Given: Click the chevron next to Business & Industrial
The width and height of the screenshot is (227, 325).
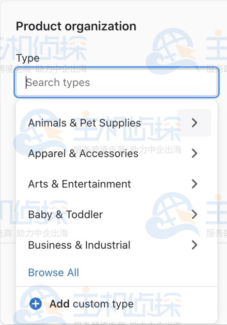Looking at the screenshot, I should click(194, 245).
